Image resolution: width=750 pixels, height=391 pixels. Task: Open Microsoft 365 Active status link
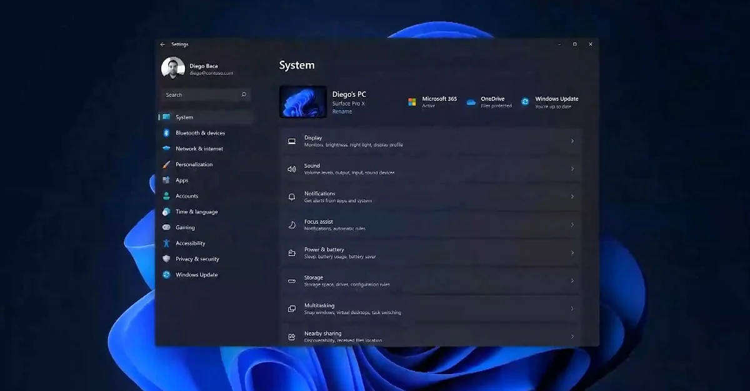[432, 102]
